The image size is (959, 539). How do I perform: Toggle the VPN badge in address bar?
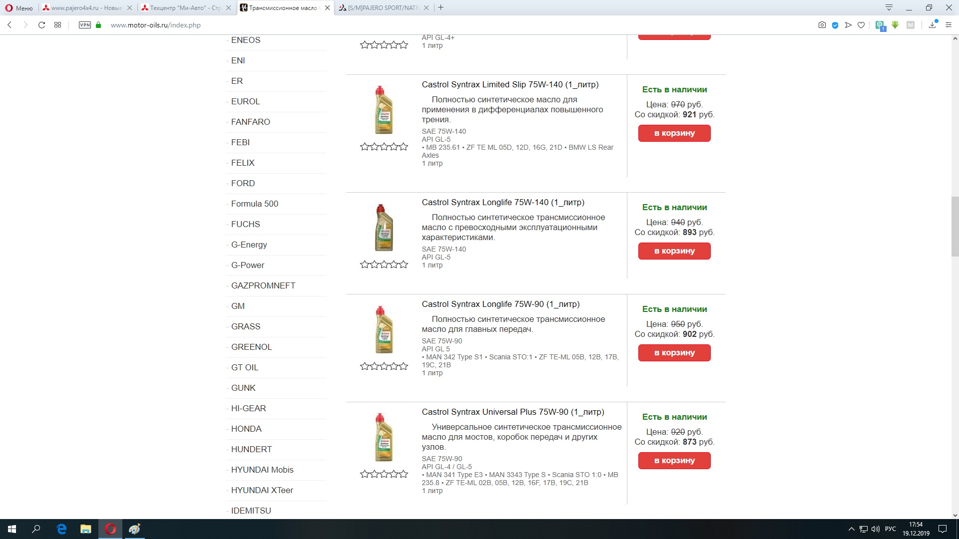click(x=85, y=25)
